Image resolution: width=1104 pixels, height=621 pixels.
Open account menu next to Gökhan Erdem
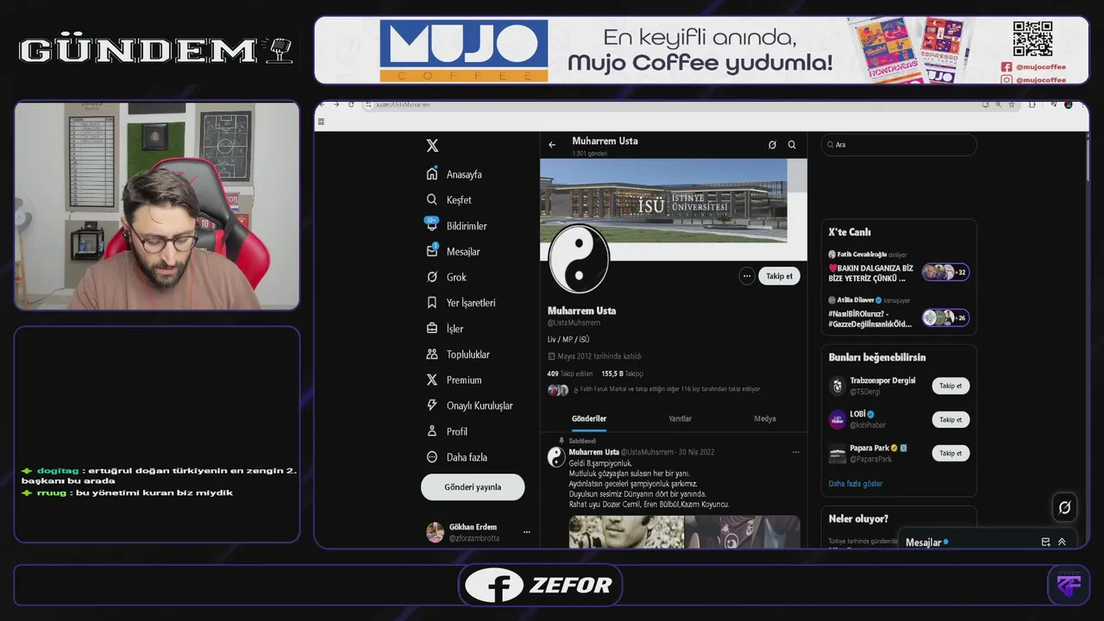coord(526,532)
